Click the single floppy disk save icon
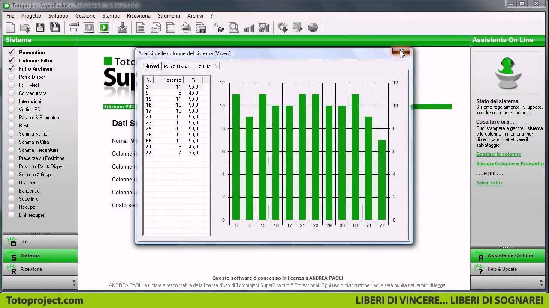The height and width of the screenshot is (308, 549). click(x=40, y=28)
